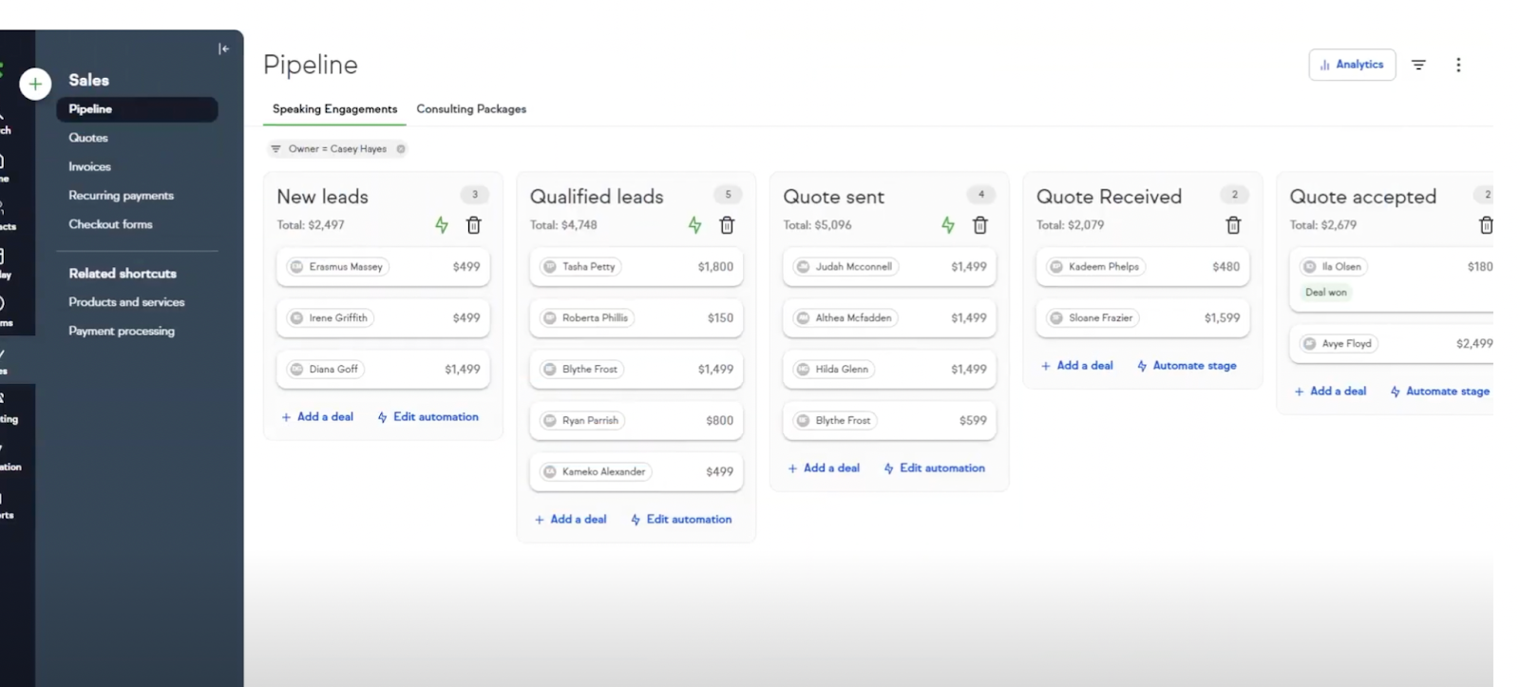Add a deal to Qualified leads
The height and width of the screenshot is (687, 1520).
coord(570,520)
